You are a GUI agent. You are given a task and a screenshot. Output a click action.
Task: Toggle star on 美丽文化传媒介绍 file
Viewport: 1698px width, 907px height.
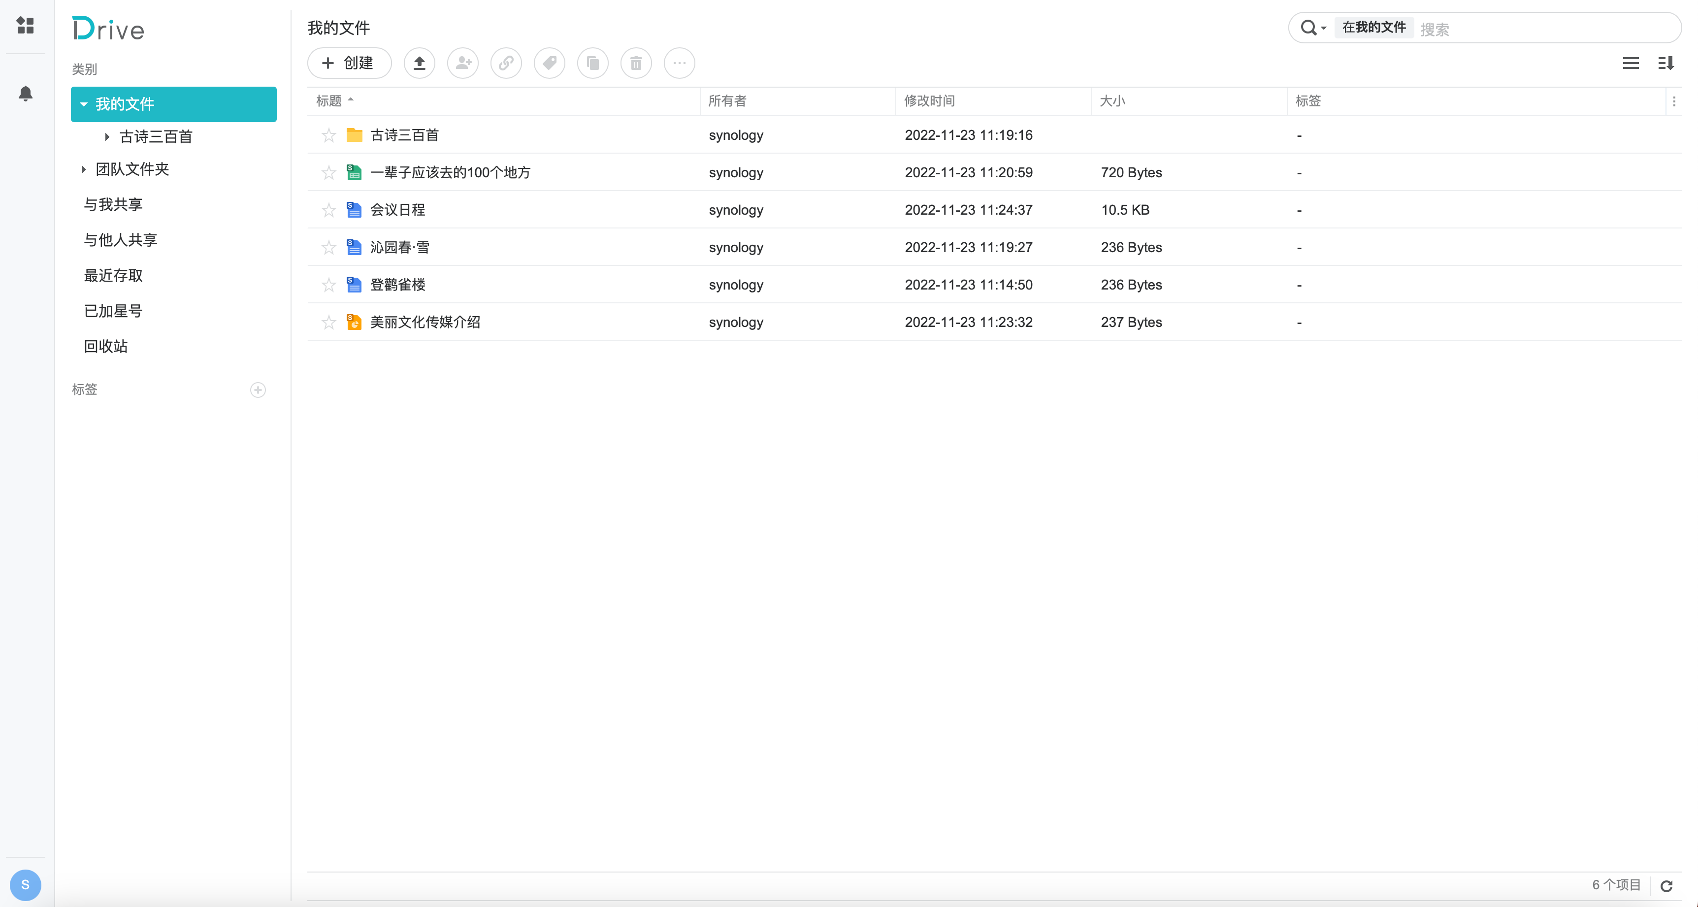point(328,323)
